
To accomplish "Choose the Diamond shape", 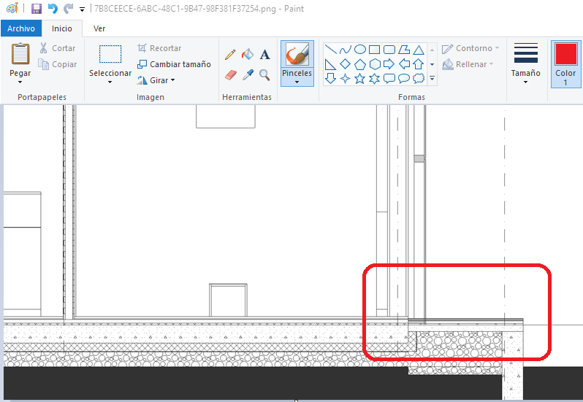I will [345, 64].
